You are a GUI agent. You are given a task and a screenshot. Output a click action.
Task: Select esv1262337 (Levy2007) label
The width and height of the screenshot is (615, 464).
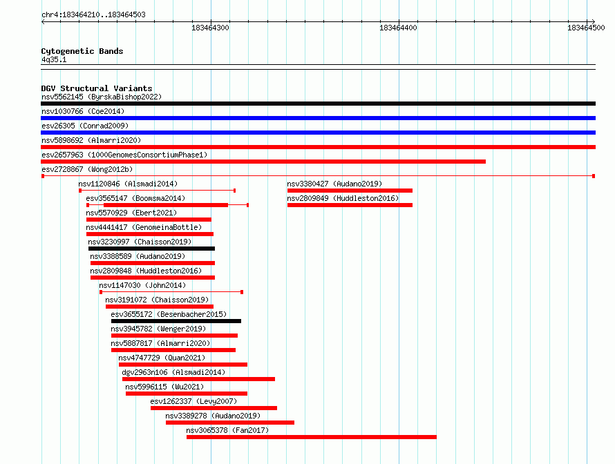click(193, 401)
